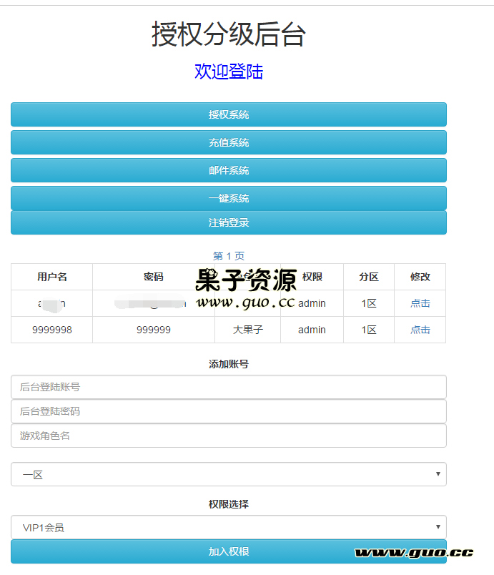Click the 第 1 页 pagination link
The height and width of the screenshot is (575, 494).
(x=229, y=255)
